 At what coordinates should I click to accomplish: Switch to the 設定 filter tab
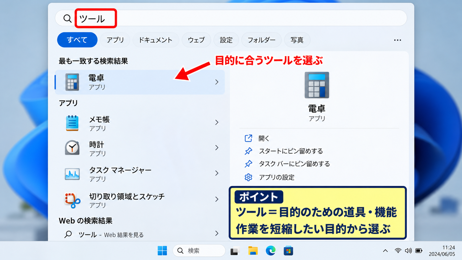226,40
